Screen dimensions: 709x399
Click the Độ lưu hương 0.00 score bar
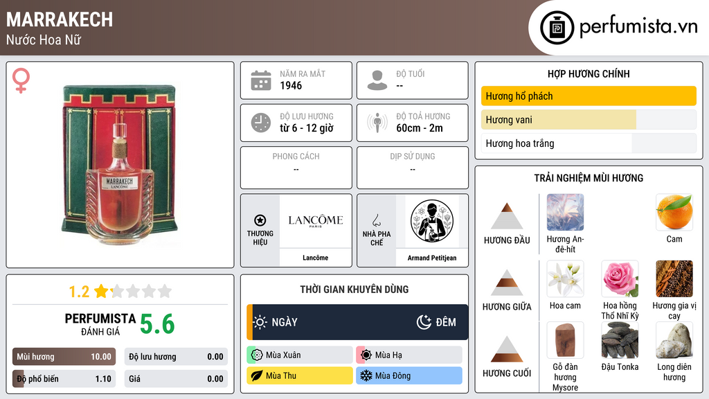coord(176,357)
